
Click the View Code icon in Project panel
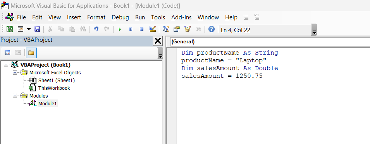7,53
